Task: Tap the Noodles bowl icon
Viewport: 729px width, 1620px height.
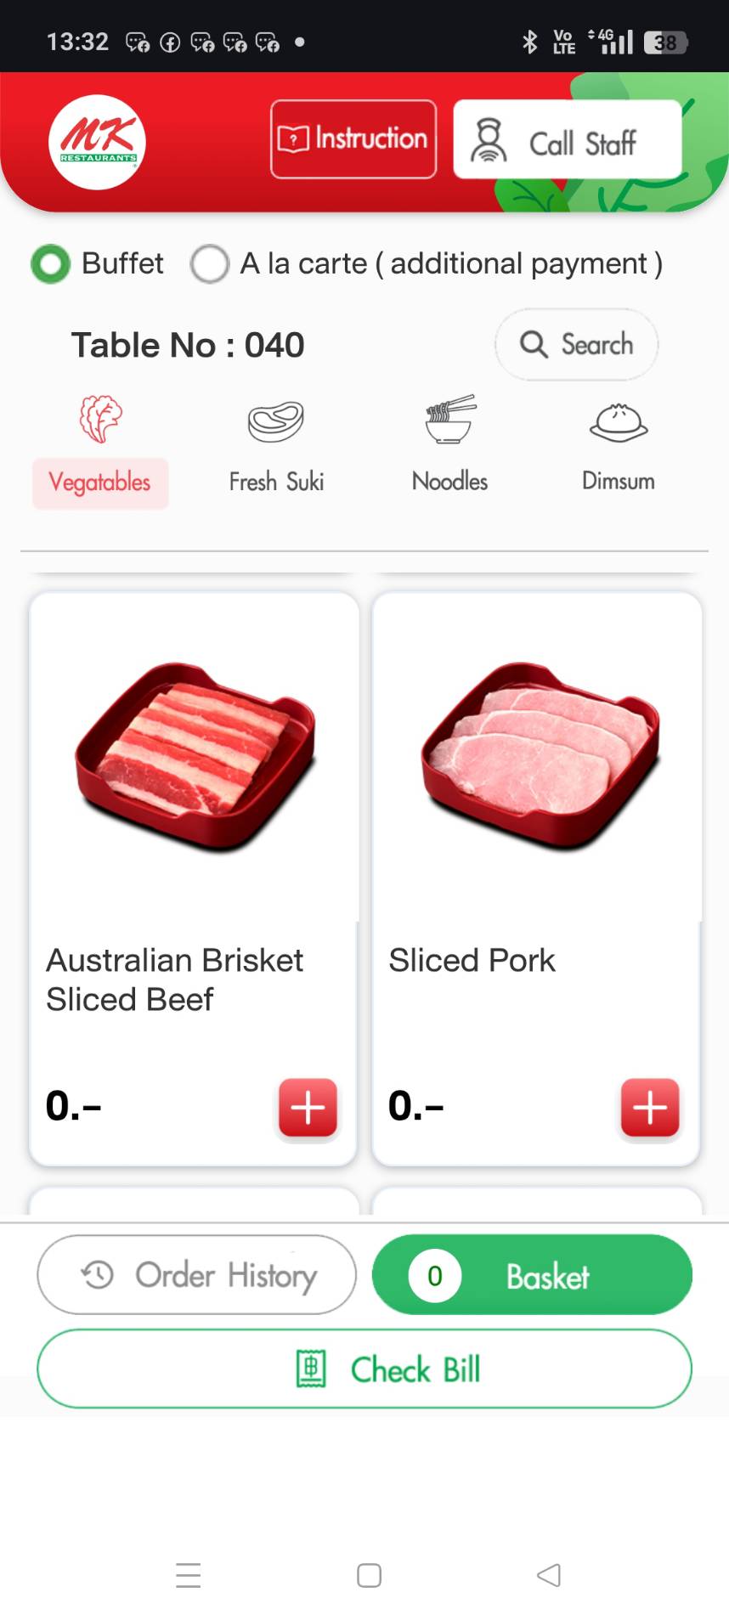Action: 450,420
